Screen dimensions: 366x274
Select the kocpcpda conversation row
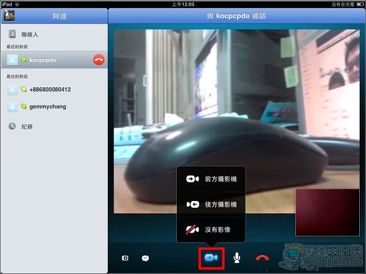pos(54,60)
